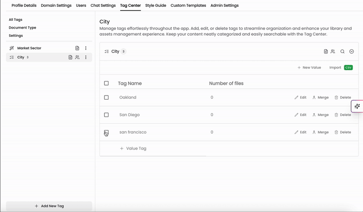Click the Add New Tag button
This screenshot has width=363, height=212.
[49, 206]
